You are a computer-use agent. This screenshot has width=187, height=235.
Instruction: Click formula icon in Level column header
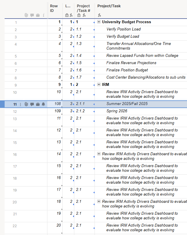click(71, 15)
